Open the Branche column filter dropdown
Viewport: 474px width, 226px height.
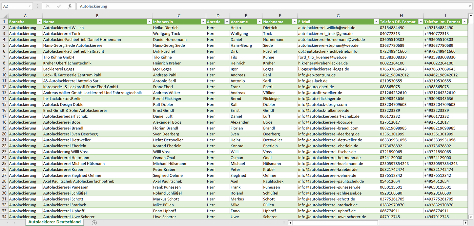[39, 22]
